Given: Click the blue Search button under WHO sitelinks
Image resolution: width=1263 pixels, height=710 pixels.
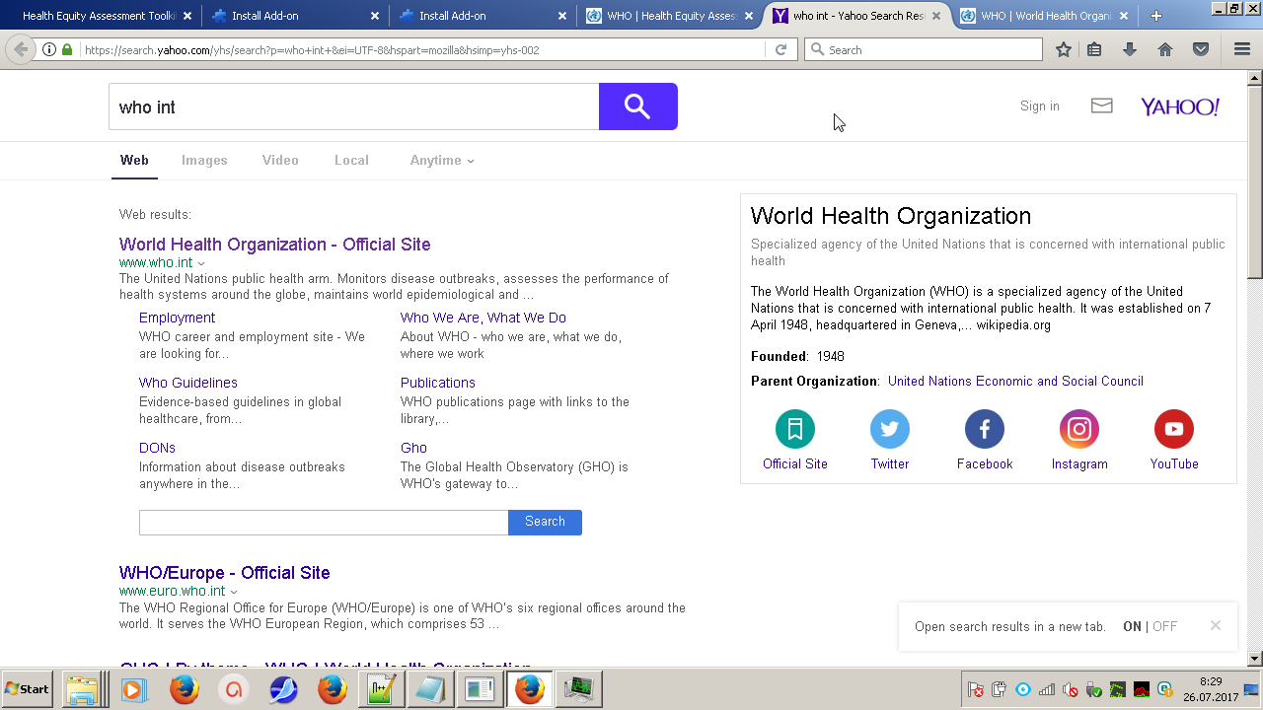Looking at the screenshot, I should click(545, 523).
